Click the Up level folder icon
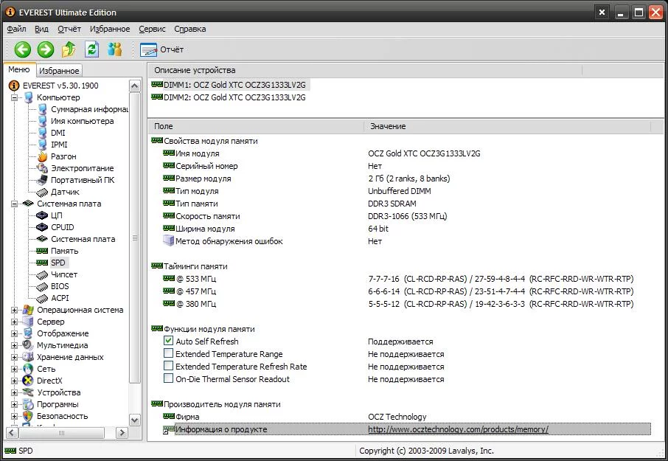The height and width of the screenshot is (461, 668). pos(69,49)
